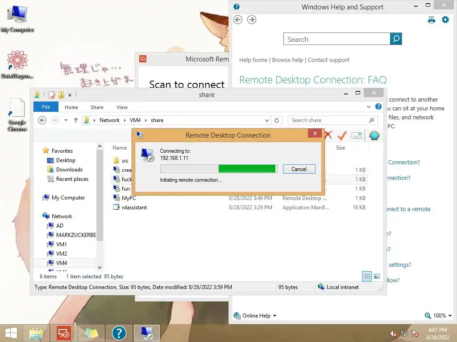Open the Help home link

tap(253, 60)
